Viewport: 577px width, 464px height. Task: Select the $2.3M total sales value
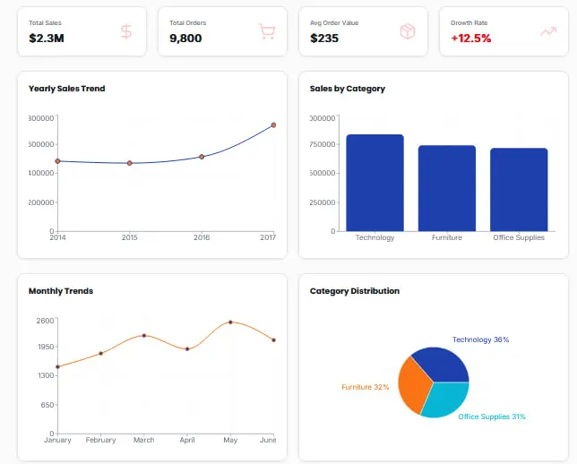point(47,38)
